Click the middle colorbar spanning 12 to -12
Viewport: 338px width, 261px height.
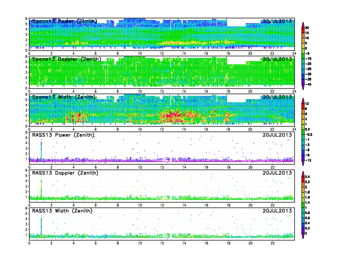coord(303,132)
